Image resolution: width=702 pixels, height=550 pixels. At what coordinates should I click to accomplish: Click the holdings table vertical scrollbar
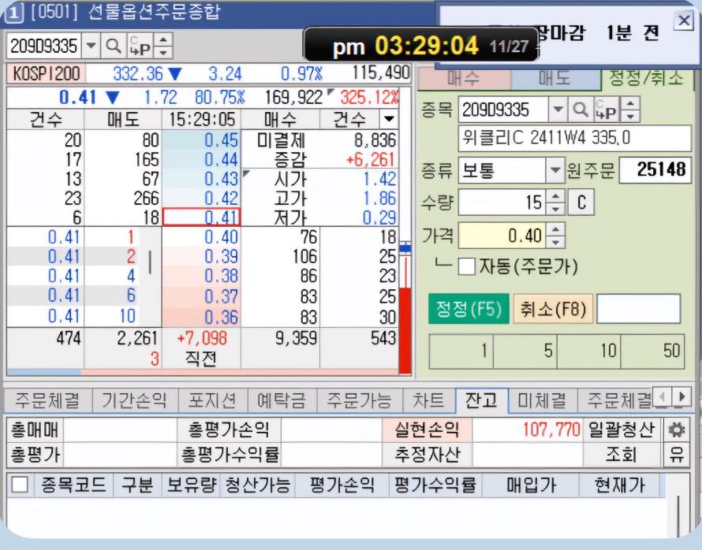point(678,515)
